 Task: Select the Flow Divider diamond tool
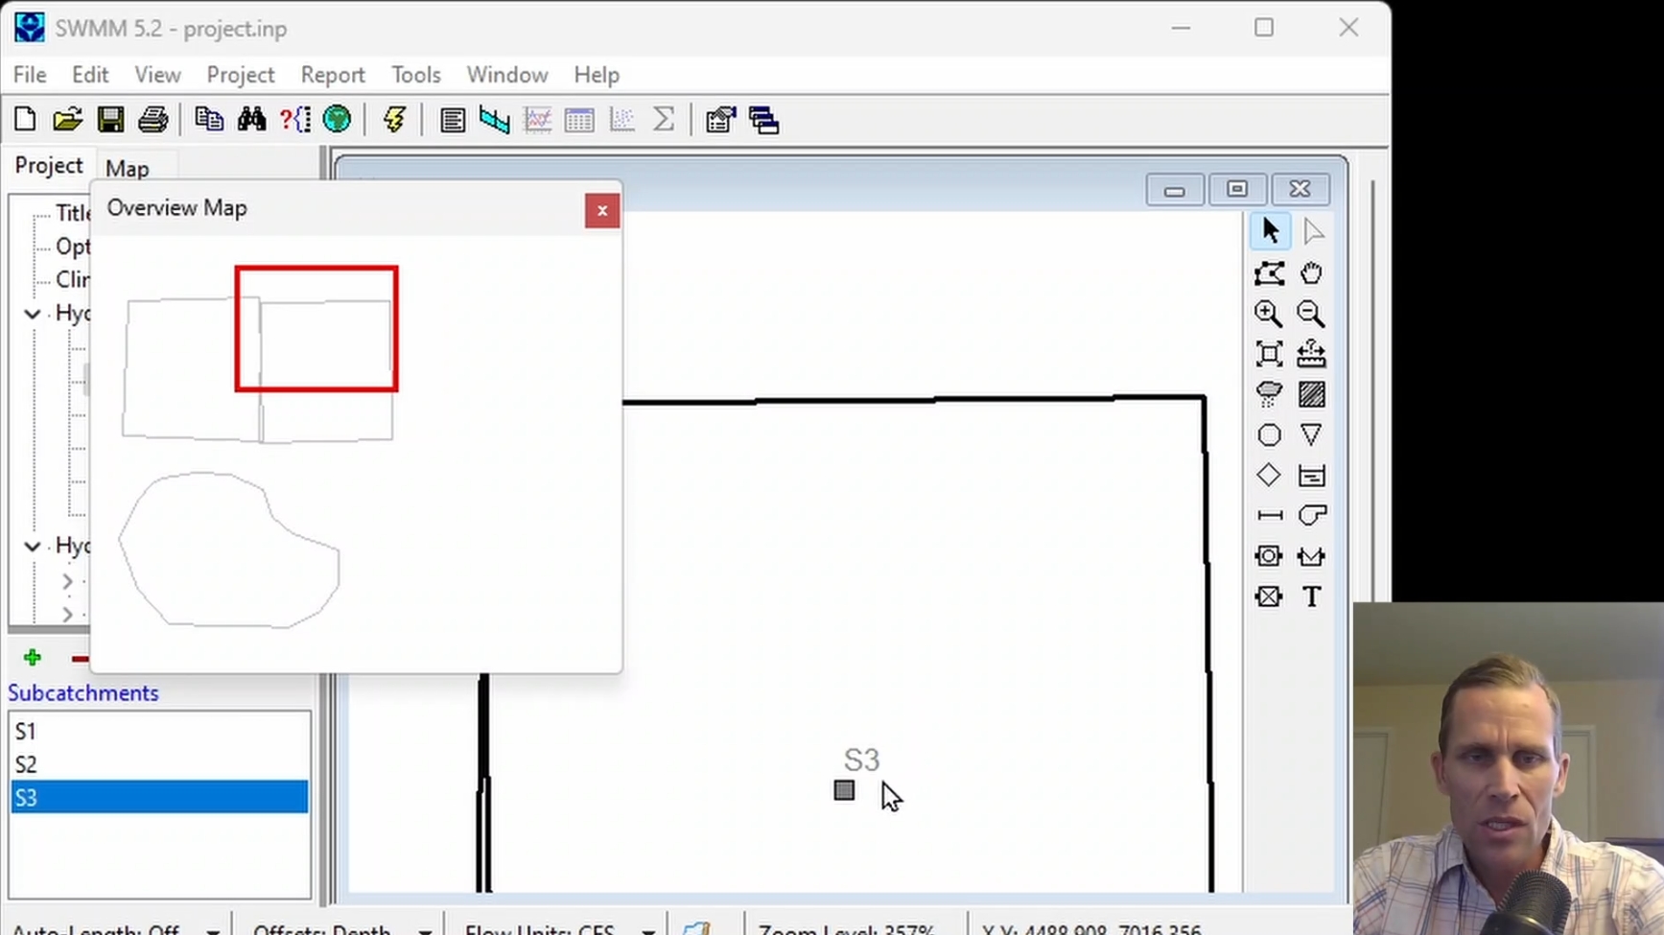1268,476
